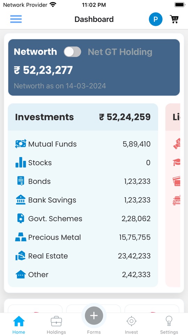Click the Other home icon
Viewport: 188px width, 335px height.
(21, 274)
